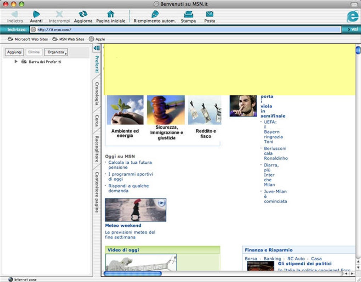This screenshot has height=282, width=361.
Task: Open the Organizza dropdown menu
Action: pos(56,52)
